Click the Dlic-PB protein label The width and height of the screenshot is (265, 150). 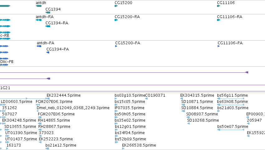7,62
